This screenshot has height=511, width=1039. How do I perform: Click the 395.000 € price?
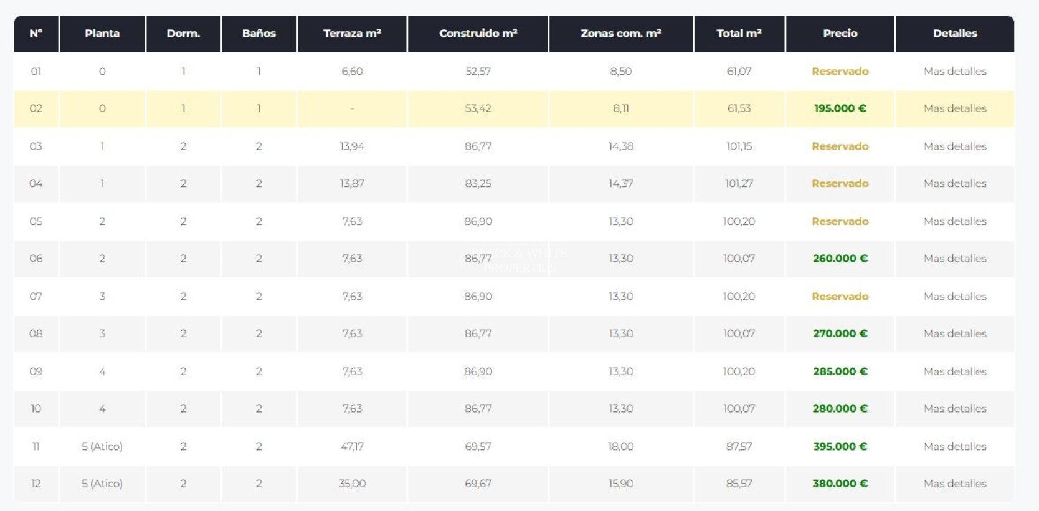[x=840, y=446]
